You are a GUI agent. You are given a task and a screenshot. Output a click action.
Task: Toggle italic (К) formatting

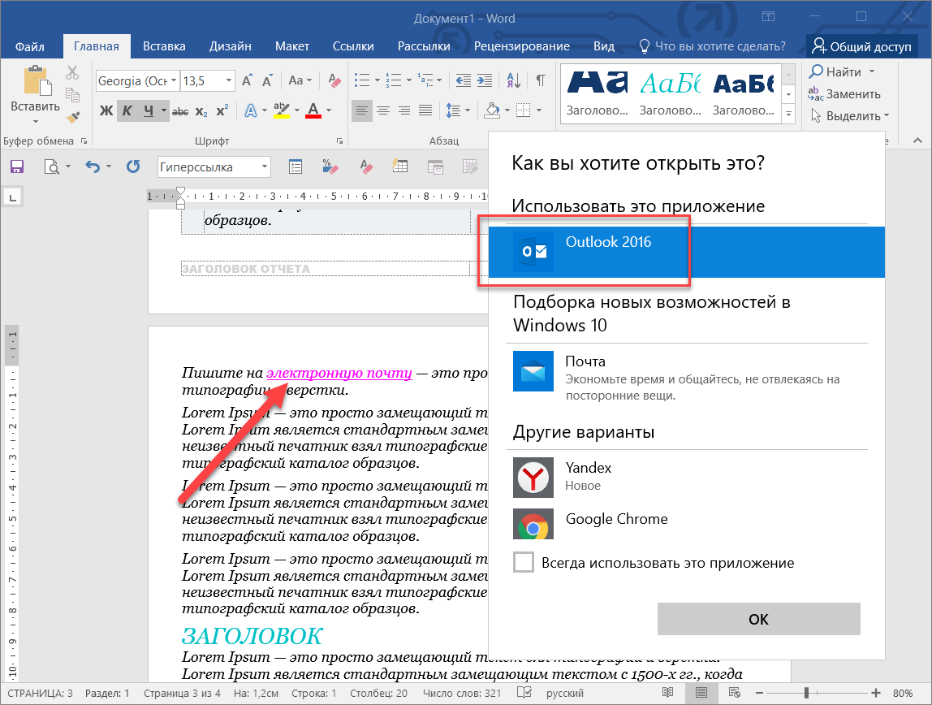coord(127,110)
